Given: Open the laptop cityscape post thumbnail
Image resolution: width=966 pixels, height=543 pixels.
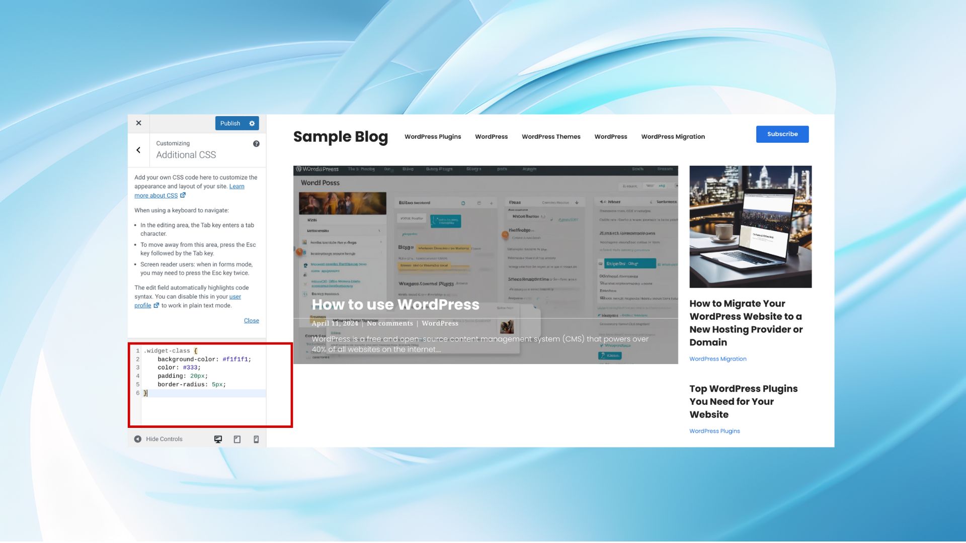Looking at the screenshot, I should click(750, 227).
